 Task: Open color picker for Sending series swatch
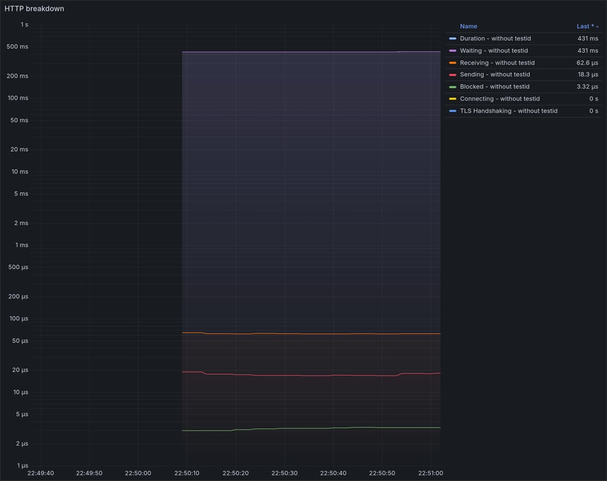pyautogui.click(x=452, y=75)
